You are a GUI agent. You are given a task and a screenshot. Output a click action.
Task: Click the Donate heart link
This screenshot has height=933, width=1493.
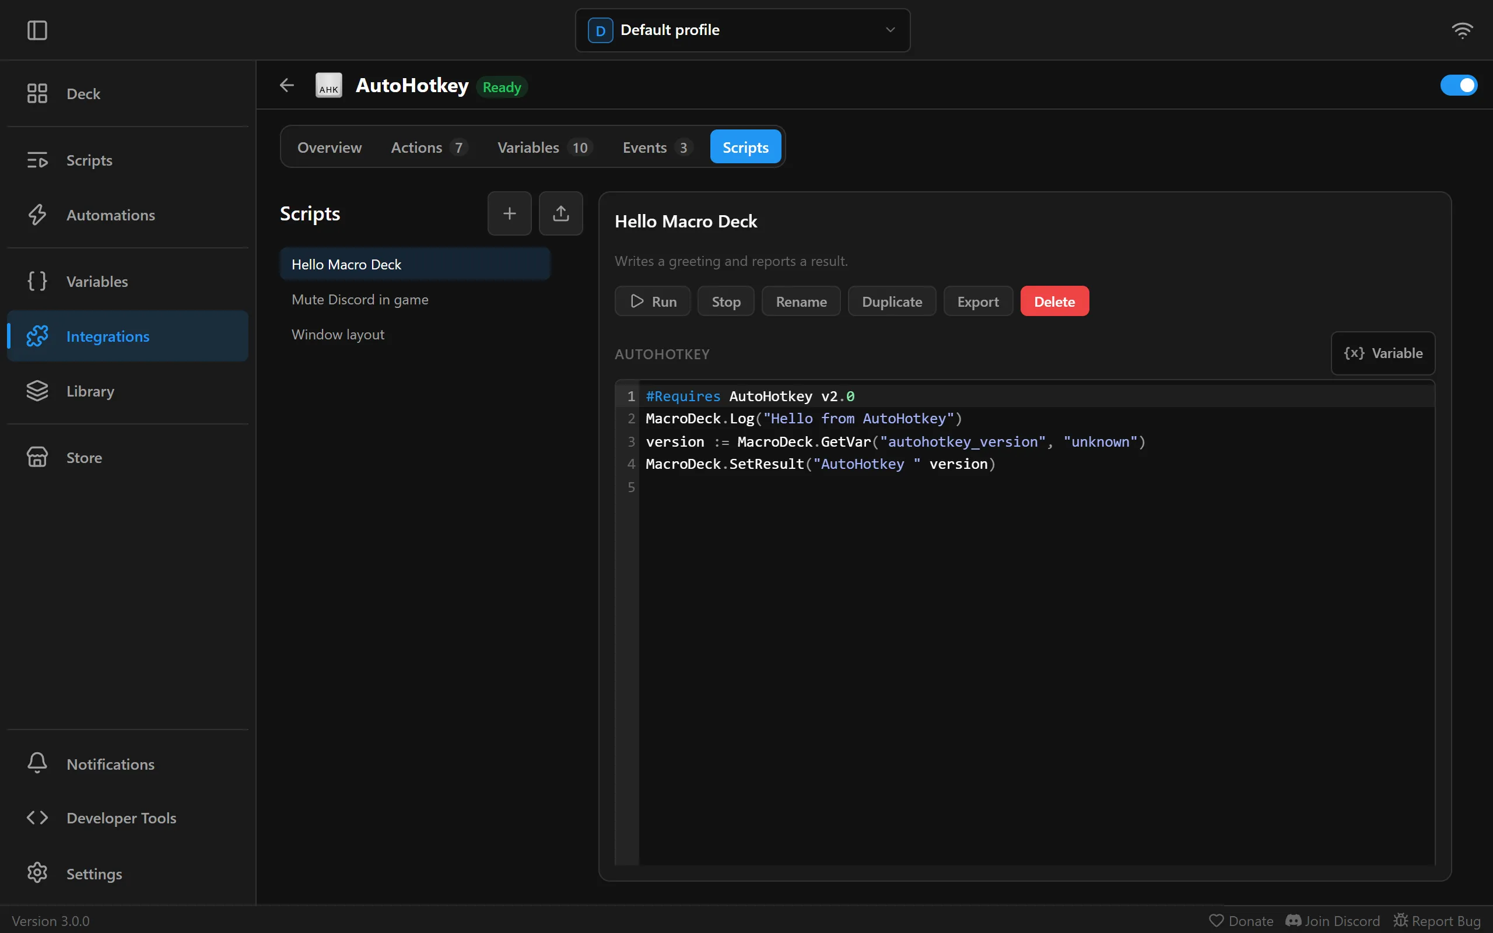[1240, 921]
